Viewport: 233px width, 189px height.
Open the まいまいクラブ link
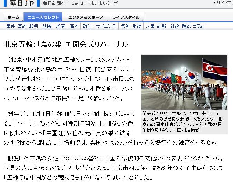(x=104, y=3)
